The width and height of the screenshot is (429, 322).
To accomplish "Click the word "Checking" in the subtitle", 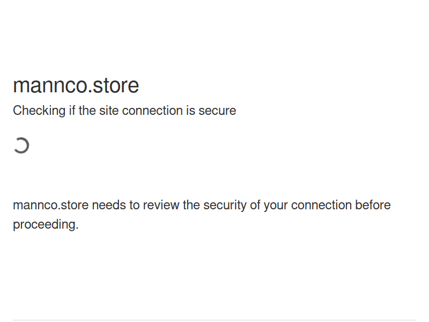I will click(39, 111).
